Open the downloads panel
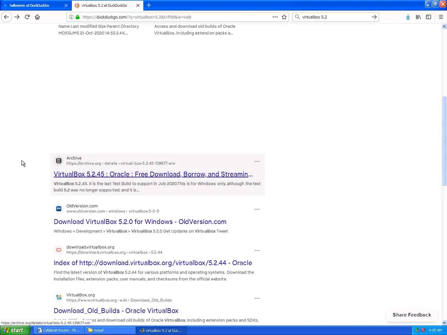 pos(408,17)
